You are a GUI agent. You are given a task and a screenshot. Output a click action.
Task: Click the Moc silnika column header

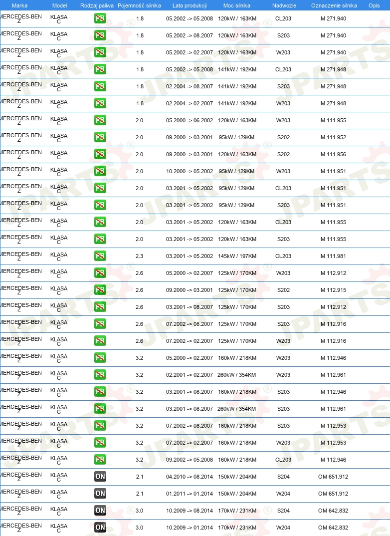click(x=237, y=5)
